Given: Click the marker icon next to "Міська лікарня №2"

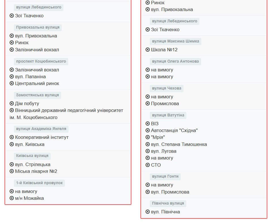Looking at the screenshot, I should coord(12,171).
